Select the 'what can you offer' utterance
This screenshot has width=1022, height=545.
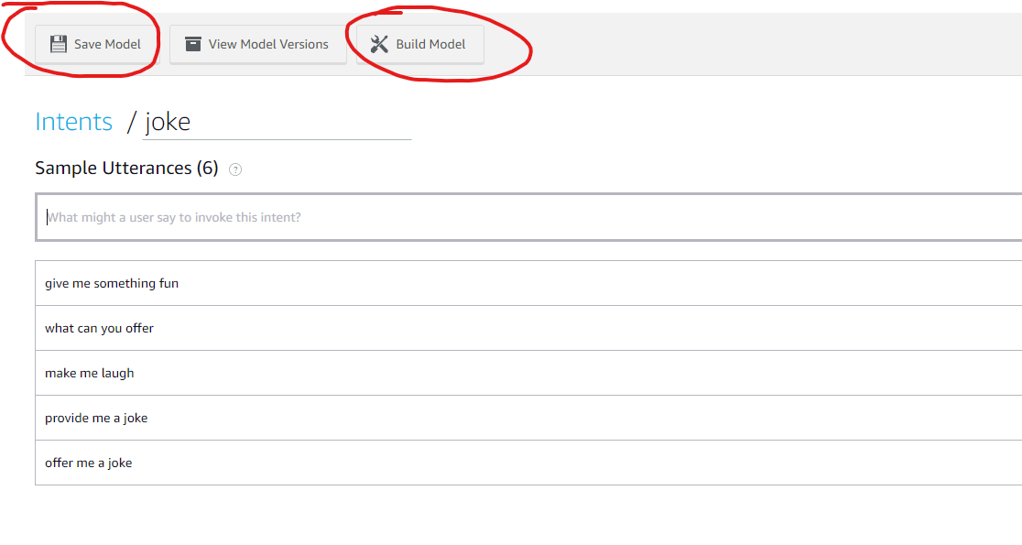[x=99, y=328]
